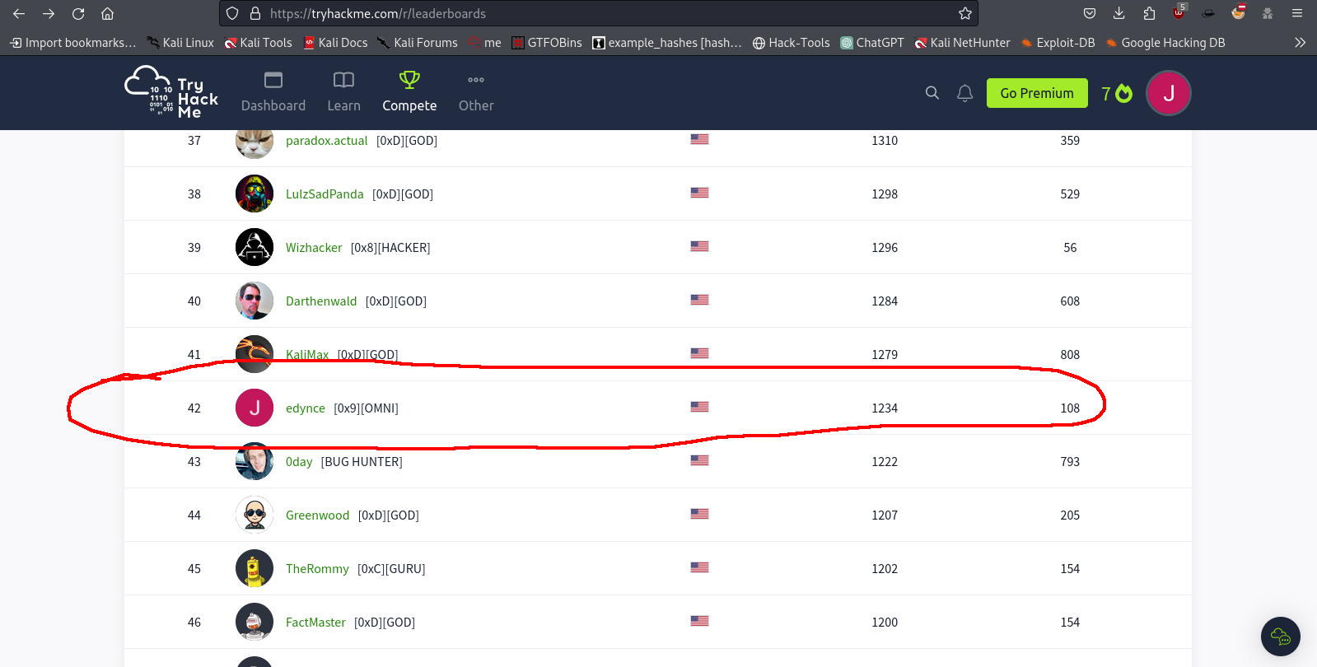Click the Go Premium button
The image size is (1317, 667).
coord(1036,93)
